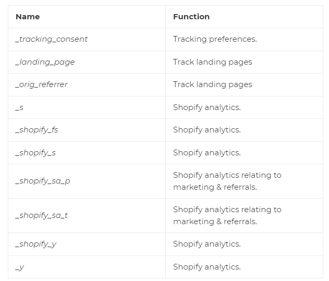Click the _shopify_fs cookie name
The width and height of the screenshot is (329, 281).
pos(37,130)
